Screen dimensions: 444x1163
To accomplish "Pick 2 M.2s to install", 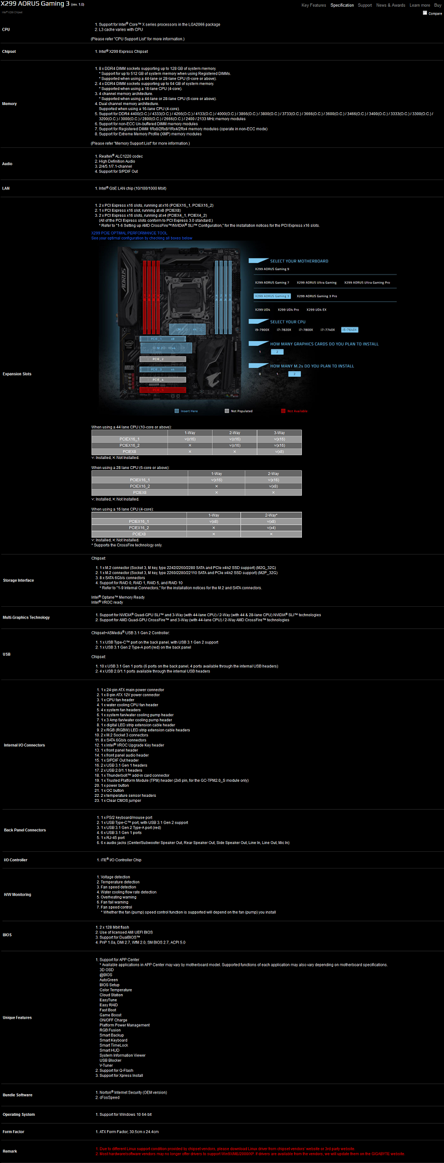I will [294, 374].
